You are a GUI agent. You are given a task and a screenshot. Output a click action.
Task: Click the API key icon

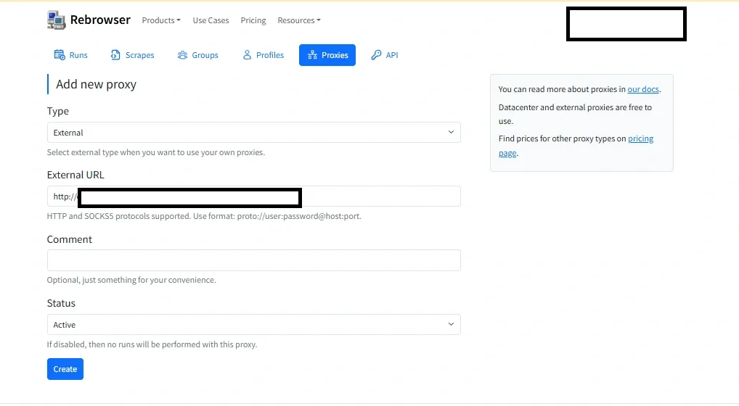point(376,54)
